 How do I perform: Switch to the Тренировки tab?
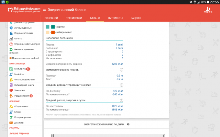pyautogui.click(x=74, y=18)
